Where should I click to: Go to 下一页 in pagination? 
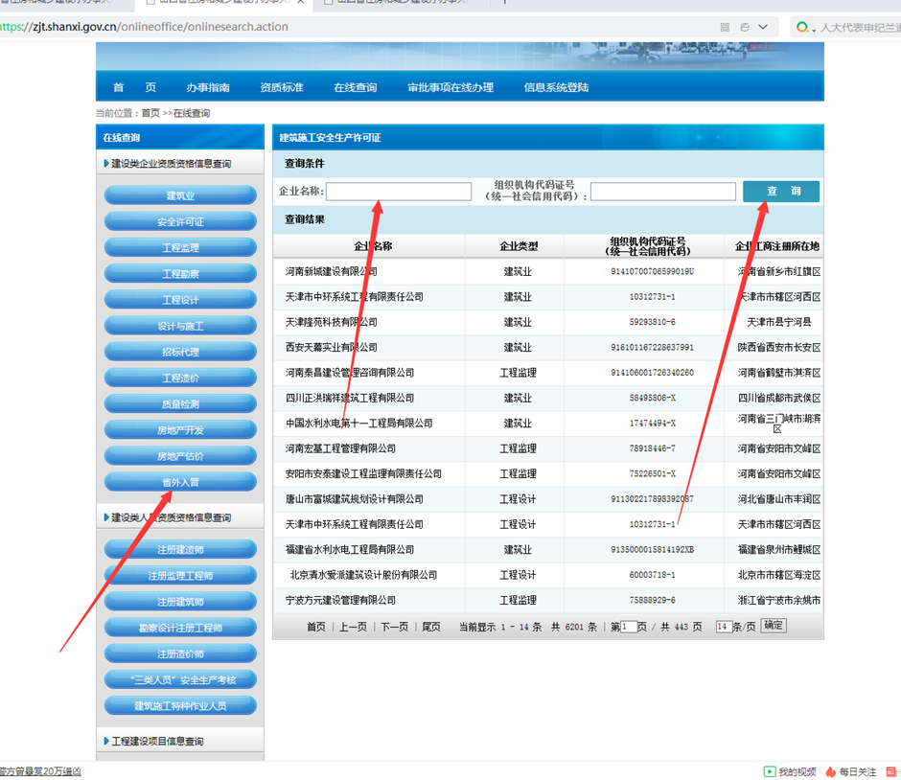tap(394, 627)
